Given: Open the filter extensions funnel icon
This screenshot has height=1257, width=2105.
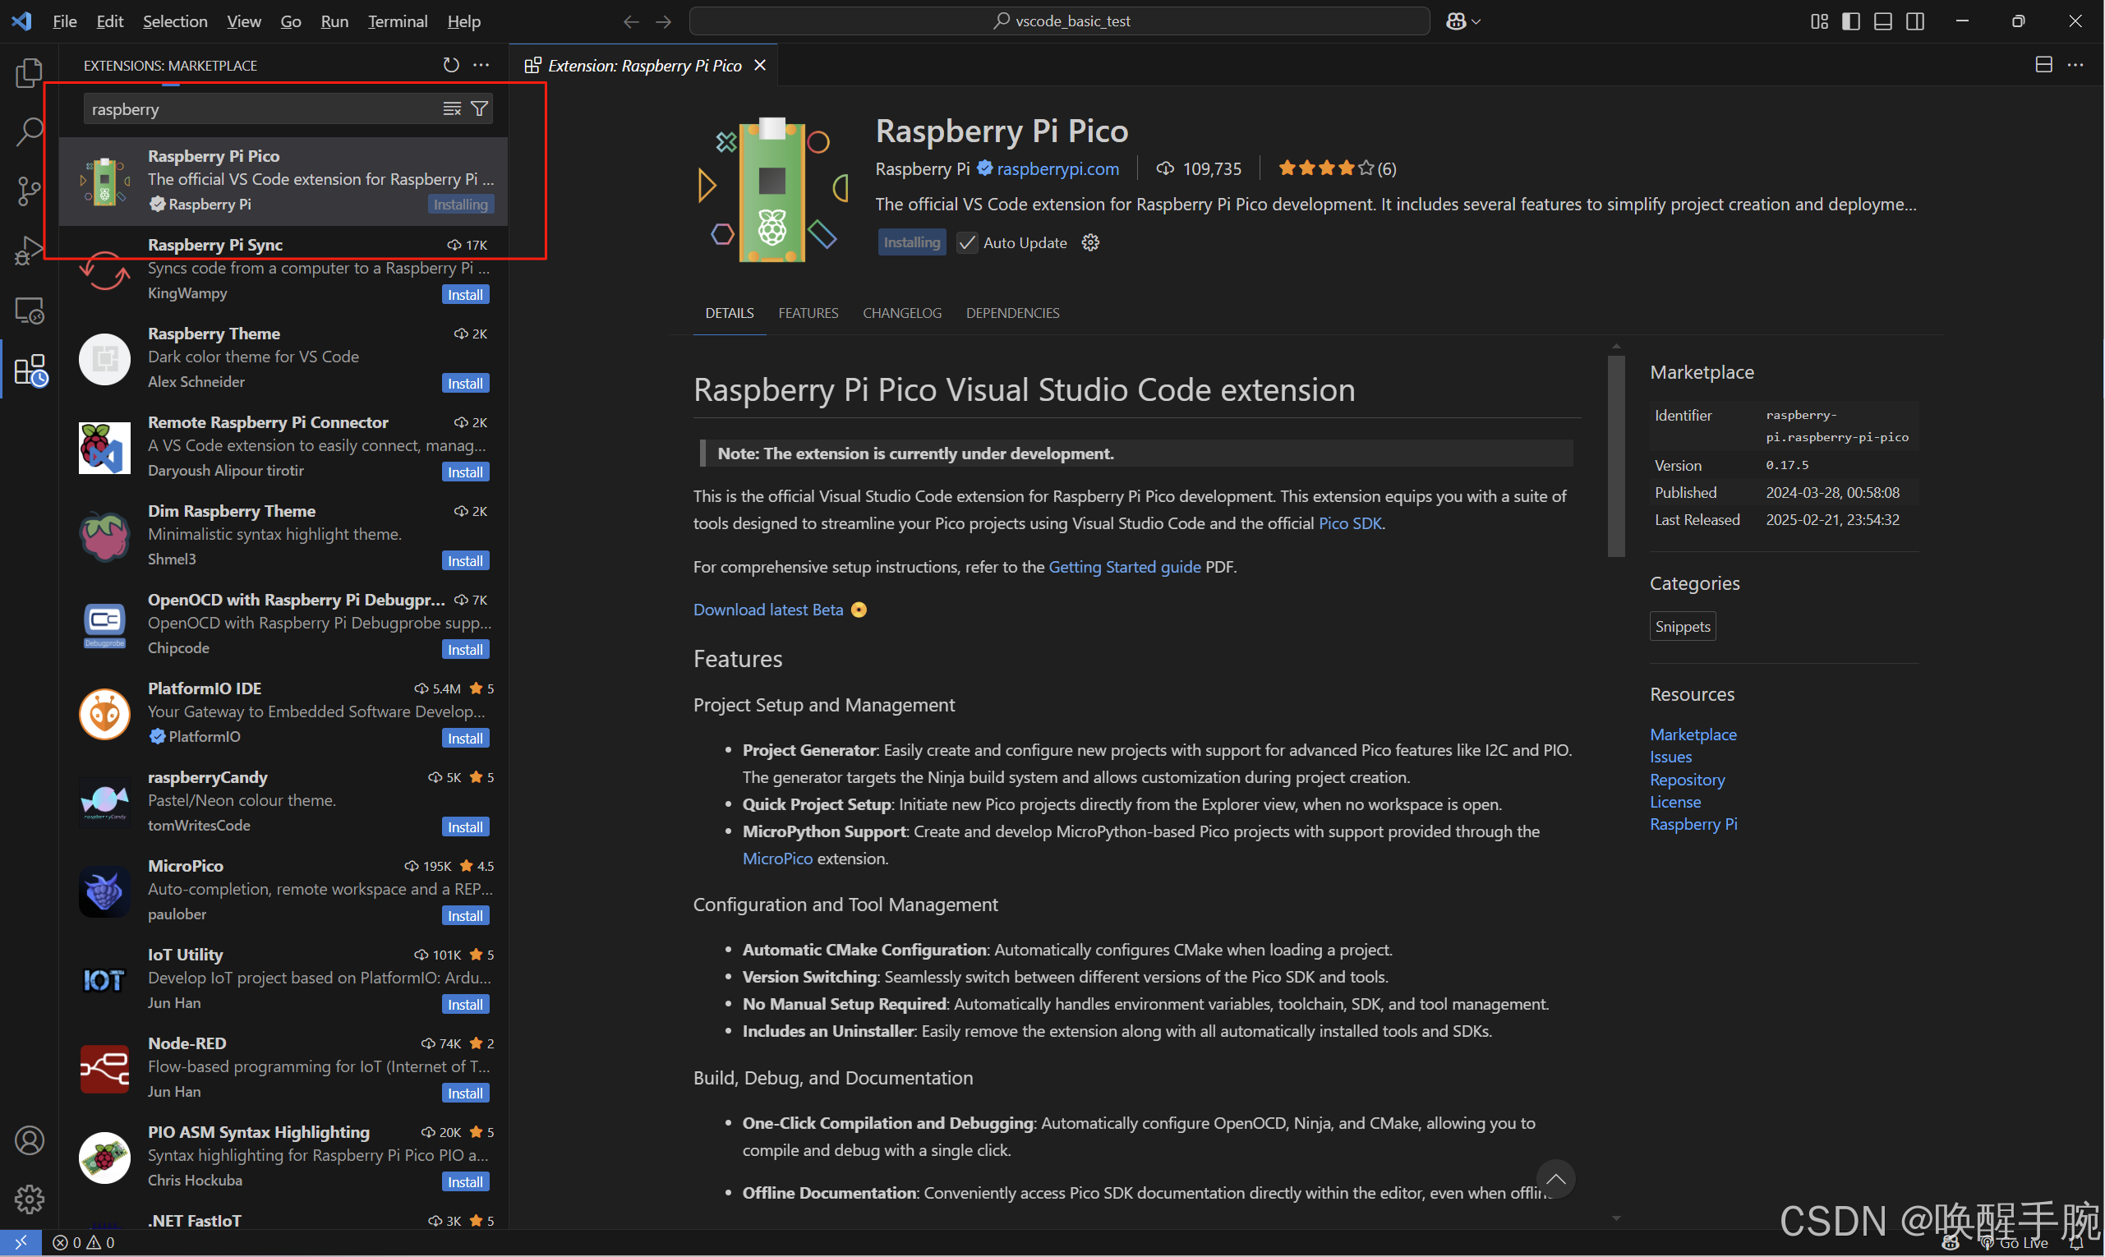Looking at the screenshot, I should (480, 108).
